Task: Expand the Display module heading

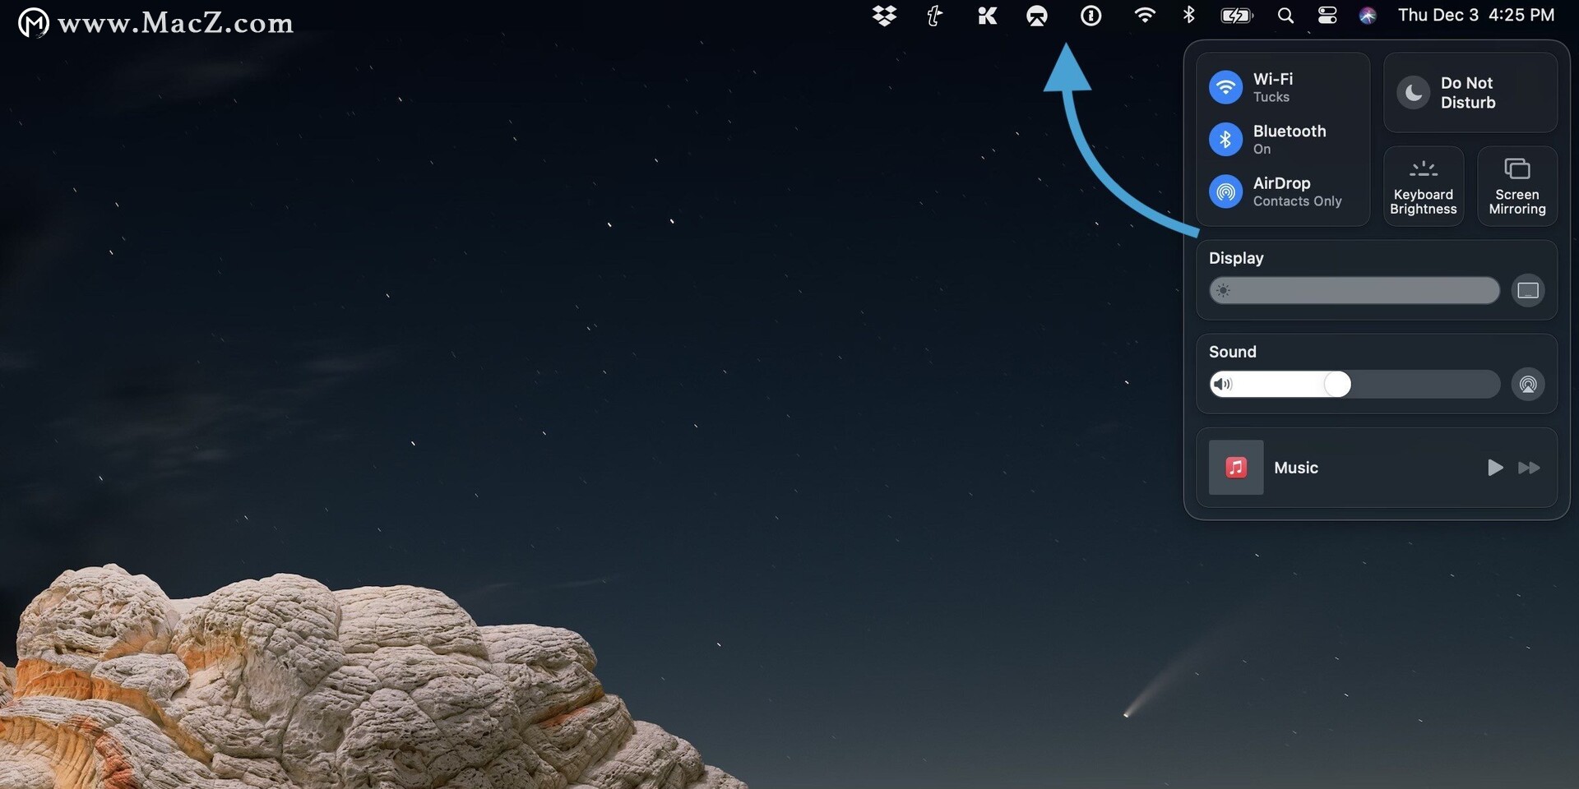Action: coord(1236,258)
